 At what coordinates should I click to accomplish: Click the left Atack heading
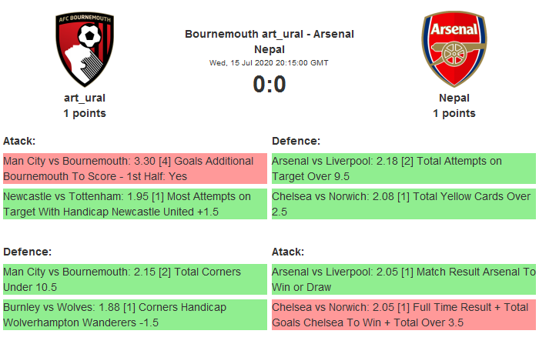20,141
